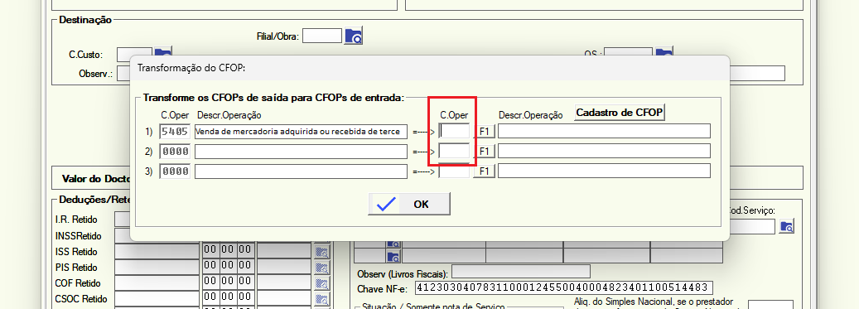Click the lookup icon in PIS Retido row
Screen dimensions: 859x309
(321, 268)
